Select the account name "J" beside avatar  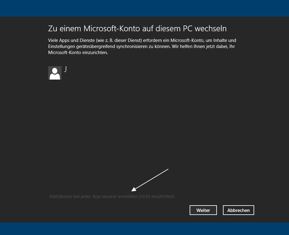click(x=65, y=69)
